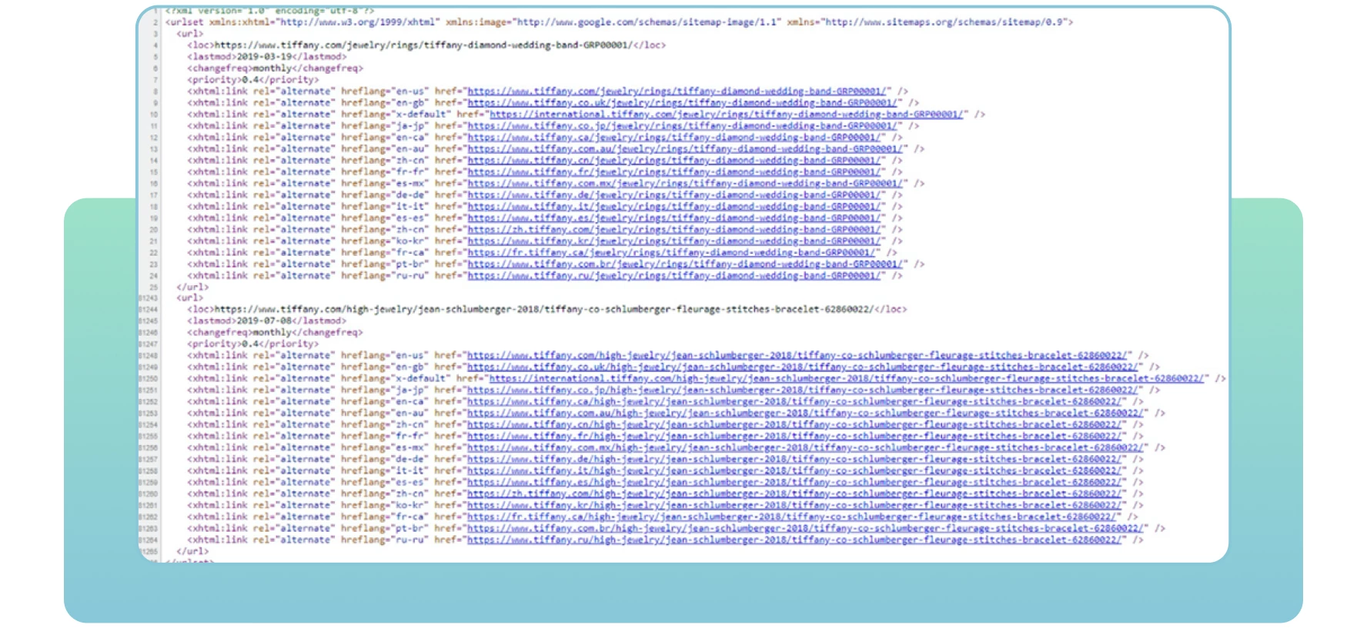This screenshot has width=1367, height=628.
Task: Open the fr-fr tiffany.fr wedding band link
Action: pyautogui.click(x=674, y=171)
